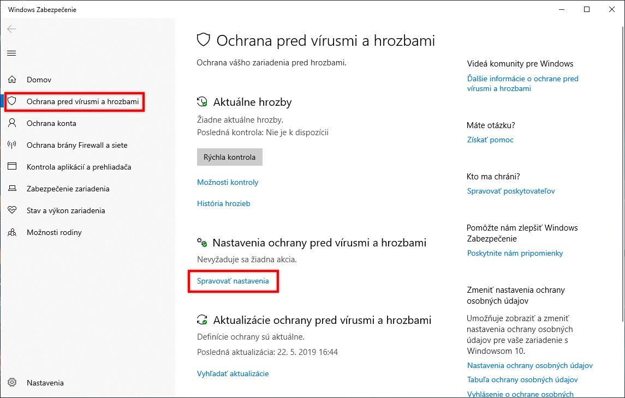Start Rýchla kontrola scan
625x398 pixels.
229,156
